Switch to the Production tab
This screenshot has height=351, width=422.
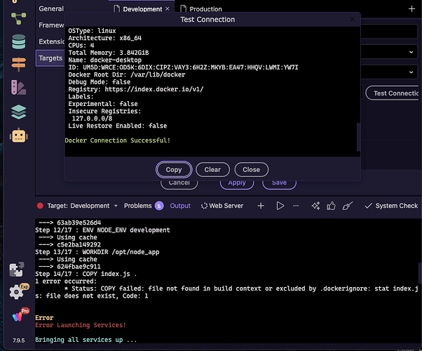(201, 9)
